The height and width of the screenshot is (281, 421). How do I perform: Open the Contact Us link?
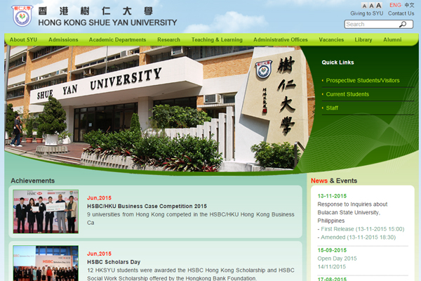tap(401, 13)
